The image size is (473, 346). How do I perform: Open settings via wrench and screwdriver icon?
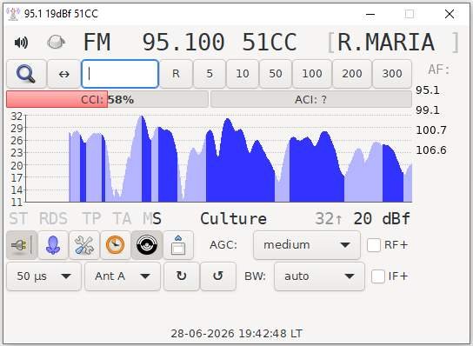click(x=84, y=245)
